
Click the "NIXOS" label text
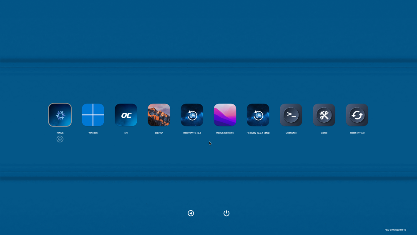60,133
